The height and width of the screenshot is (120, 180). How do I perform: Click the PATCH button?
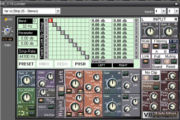(x=46, y=114)
